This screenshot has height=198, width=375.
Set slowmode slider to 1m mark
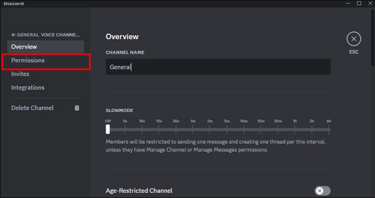tap(193, 130)
